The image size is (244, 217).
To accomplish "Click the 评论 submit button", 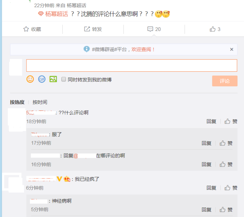I will 225,81.
